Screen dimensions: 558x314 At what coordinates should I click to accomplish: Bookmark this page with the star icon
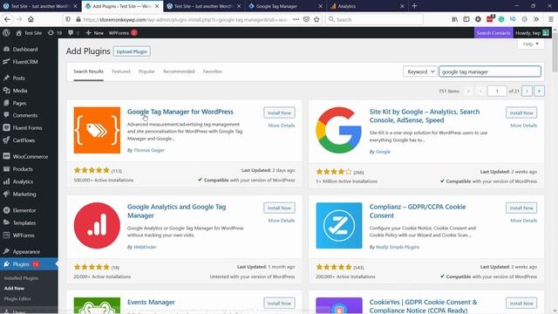[316, 19]
